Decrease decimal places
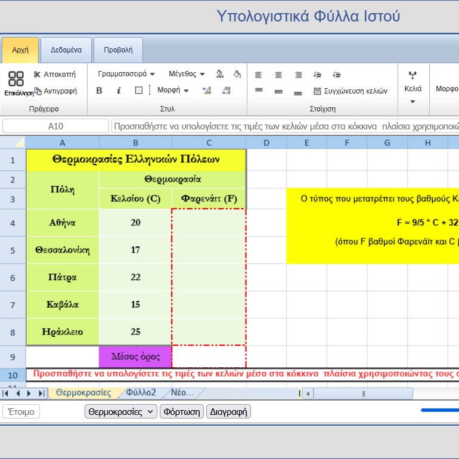Viewport: 459px width, 459px height. click(226, 91)
